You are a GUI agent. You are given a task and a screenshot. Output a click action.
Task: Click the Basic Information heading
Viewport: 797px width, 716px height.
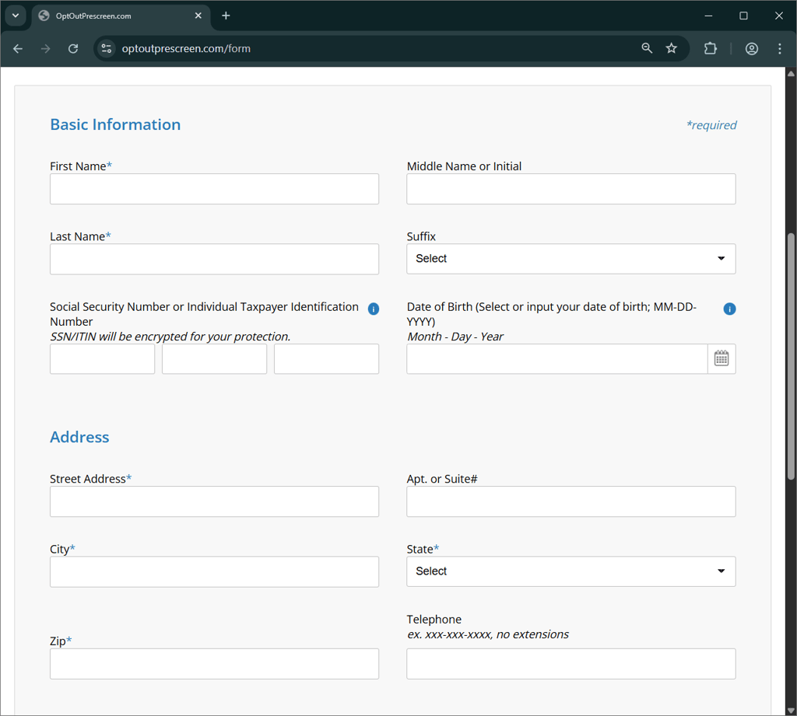115,125
